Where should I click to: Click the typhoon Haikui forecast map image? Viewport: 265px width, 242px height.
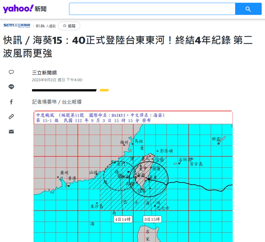(x=133, y=176)
